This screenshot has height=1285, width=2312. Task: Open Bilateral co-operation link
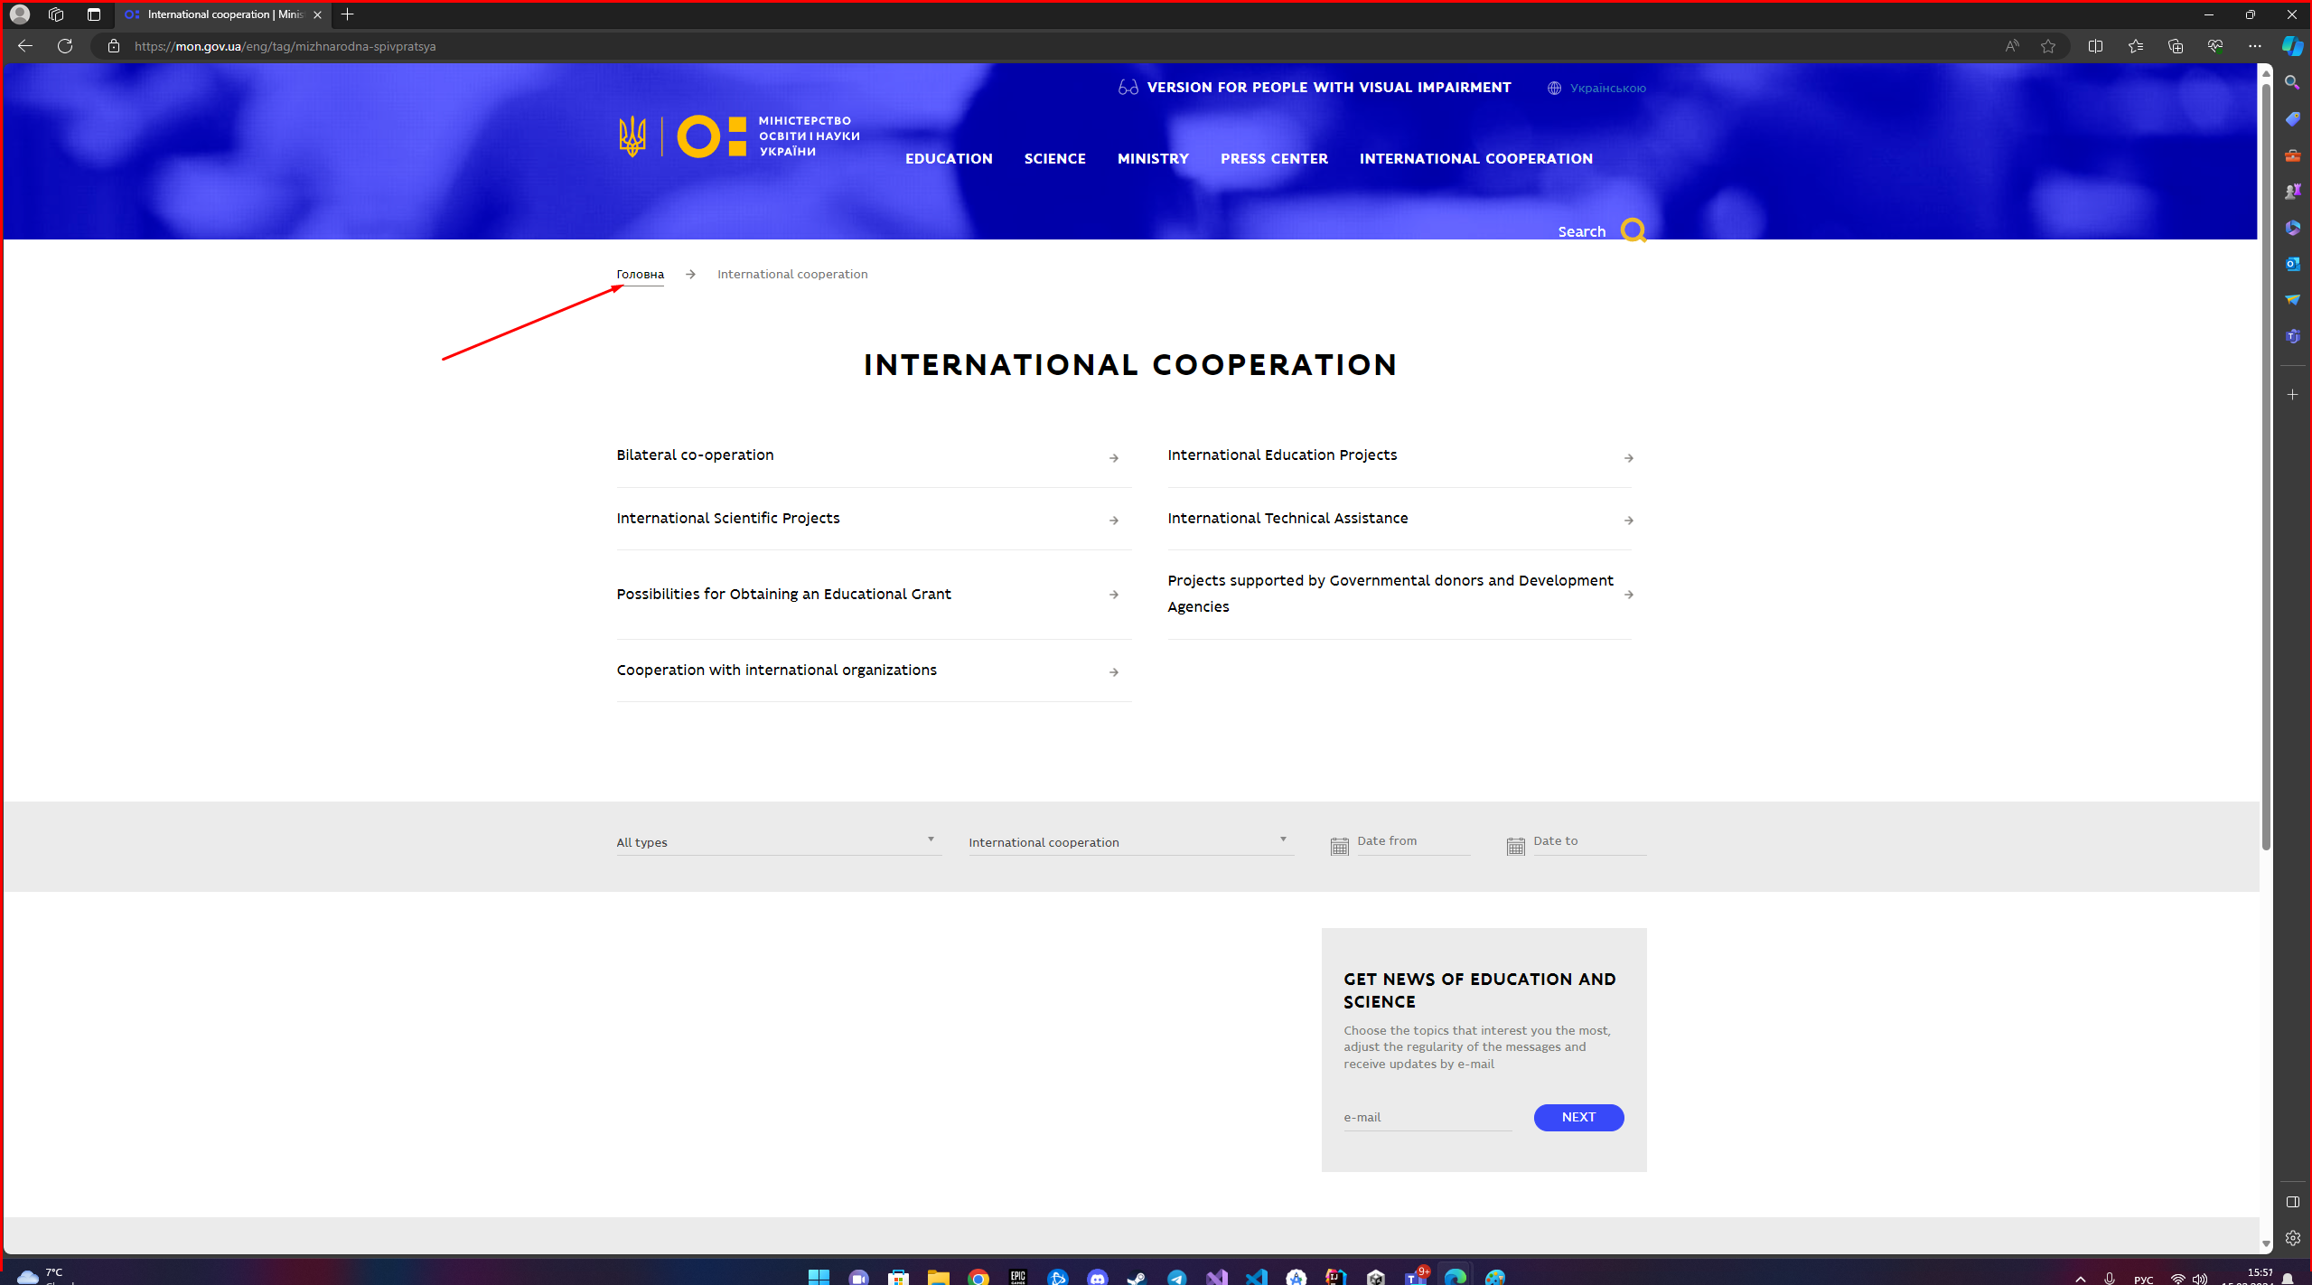(x=694, y=455)
